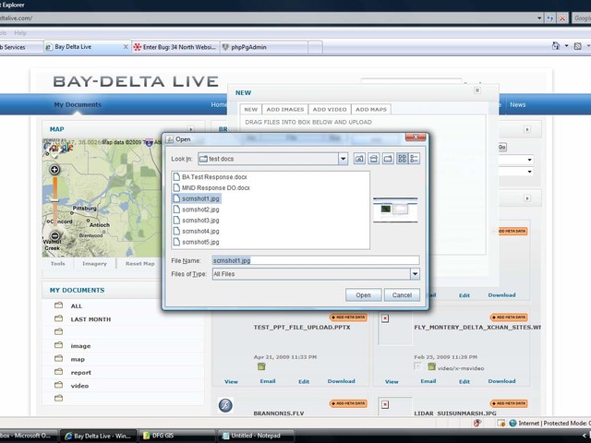The width and height of the screenshot is (591, 443).
Task: Refresh the page with address bar icon
Action: [550, 18]
